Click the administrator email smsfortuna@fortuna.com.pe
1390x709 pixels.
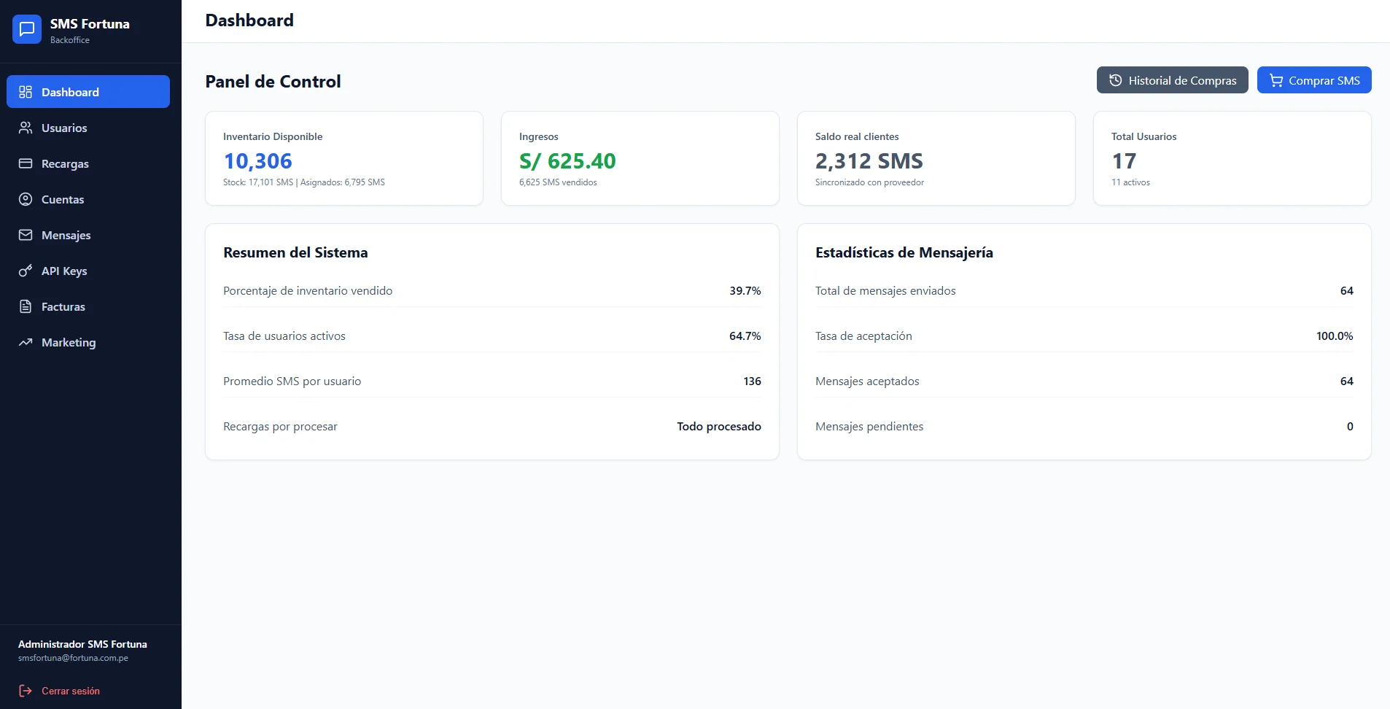(x=73, y=658)
